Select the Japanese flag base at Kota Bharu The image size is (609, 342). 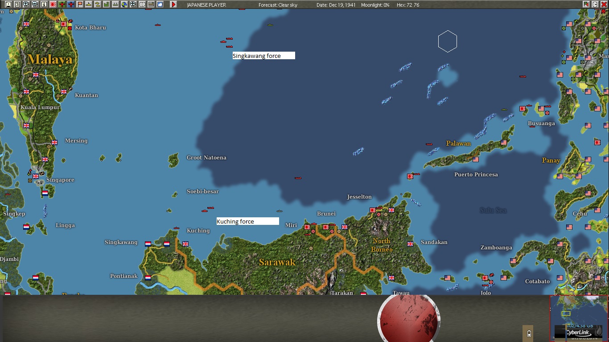64,23
